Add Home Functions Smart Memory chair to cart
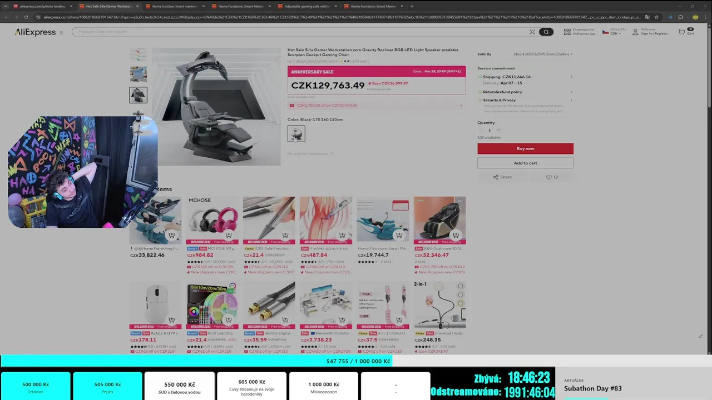 click(399, 235)
